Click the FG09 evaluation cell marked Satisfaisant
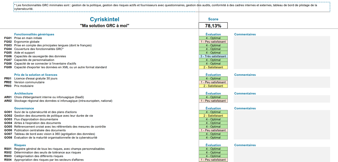 (213, 67)
